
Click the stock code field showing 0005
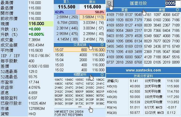pyautogui.click(x=173, y=3)
